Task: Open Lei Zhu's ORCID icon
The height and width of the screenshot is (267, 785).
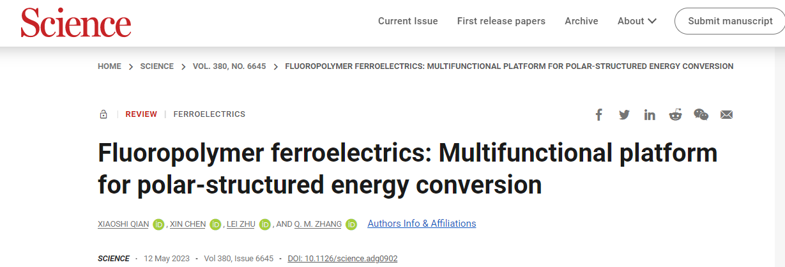Action: click(265, 224)
